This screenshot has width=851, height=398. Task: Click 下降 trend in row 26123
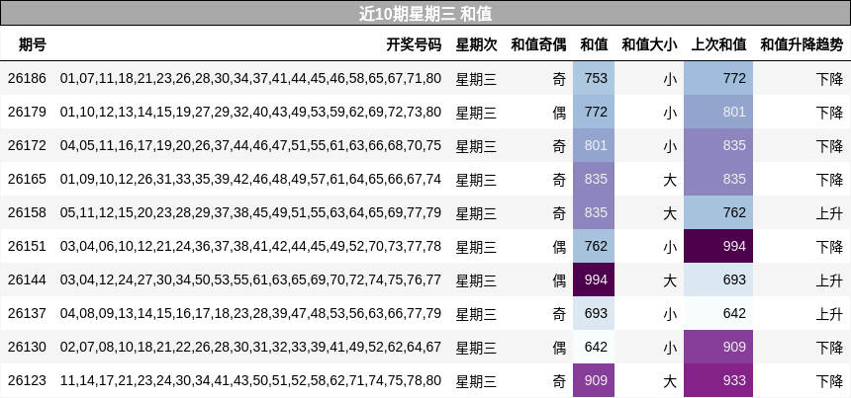coord(830,381)
